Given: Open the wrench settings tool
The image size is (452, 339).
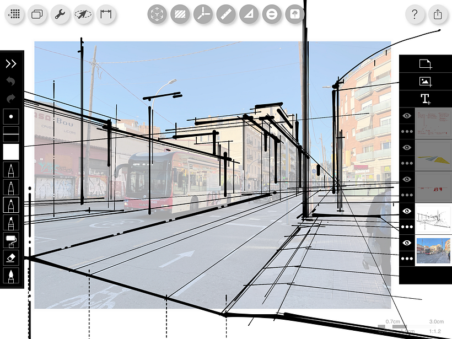Looking at the screenshot, I should click(x=60, y=14).
